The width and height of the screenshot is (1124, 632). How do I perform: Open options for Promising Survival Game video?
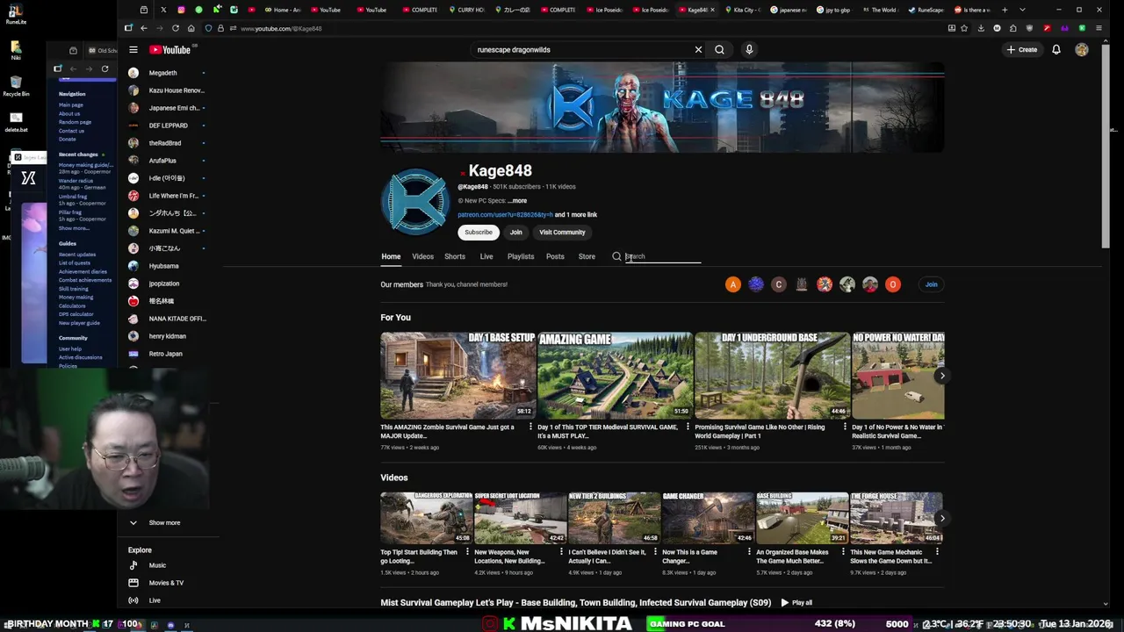click(845, 427)
